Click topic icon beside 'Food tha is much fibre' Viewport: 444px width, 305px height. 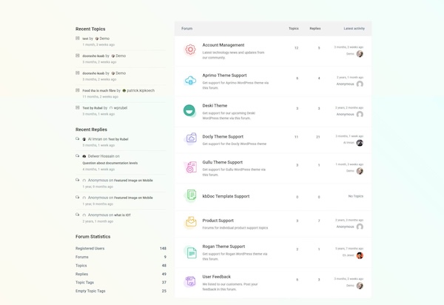coord(77,90)
